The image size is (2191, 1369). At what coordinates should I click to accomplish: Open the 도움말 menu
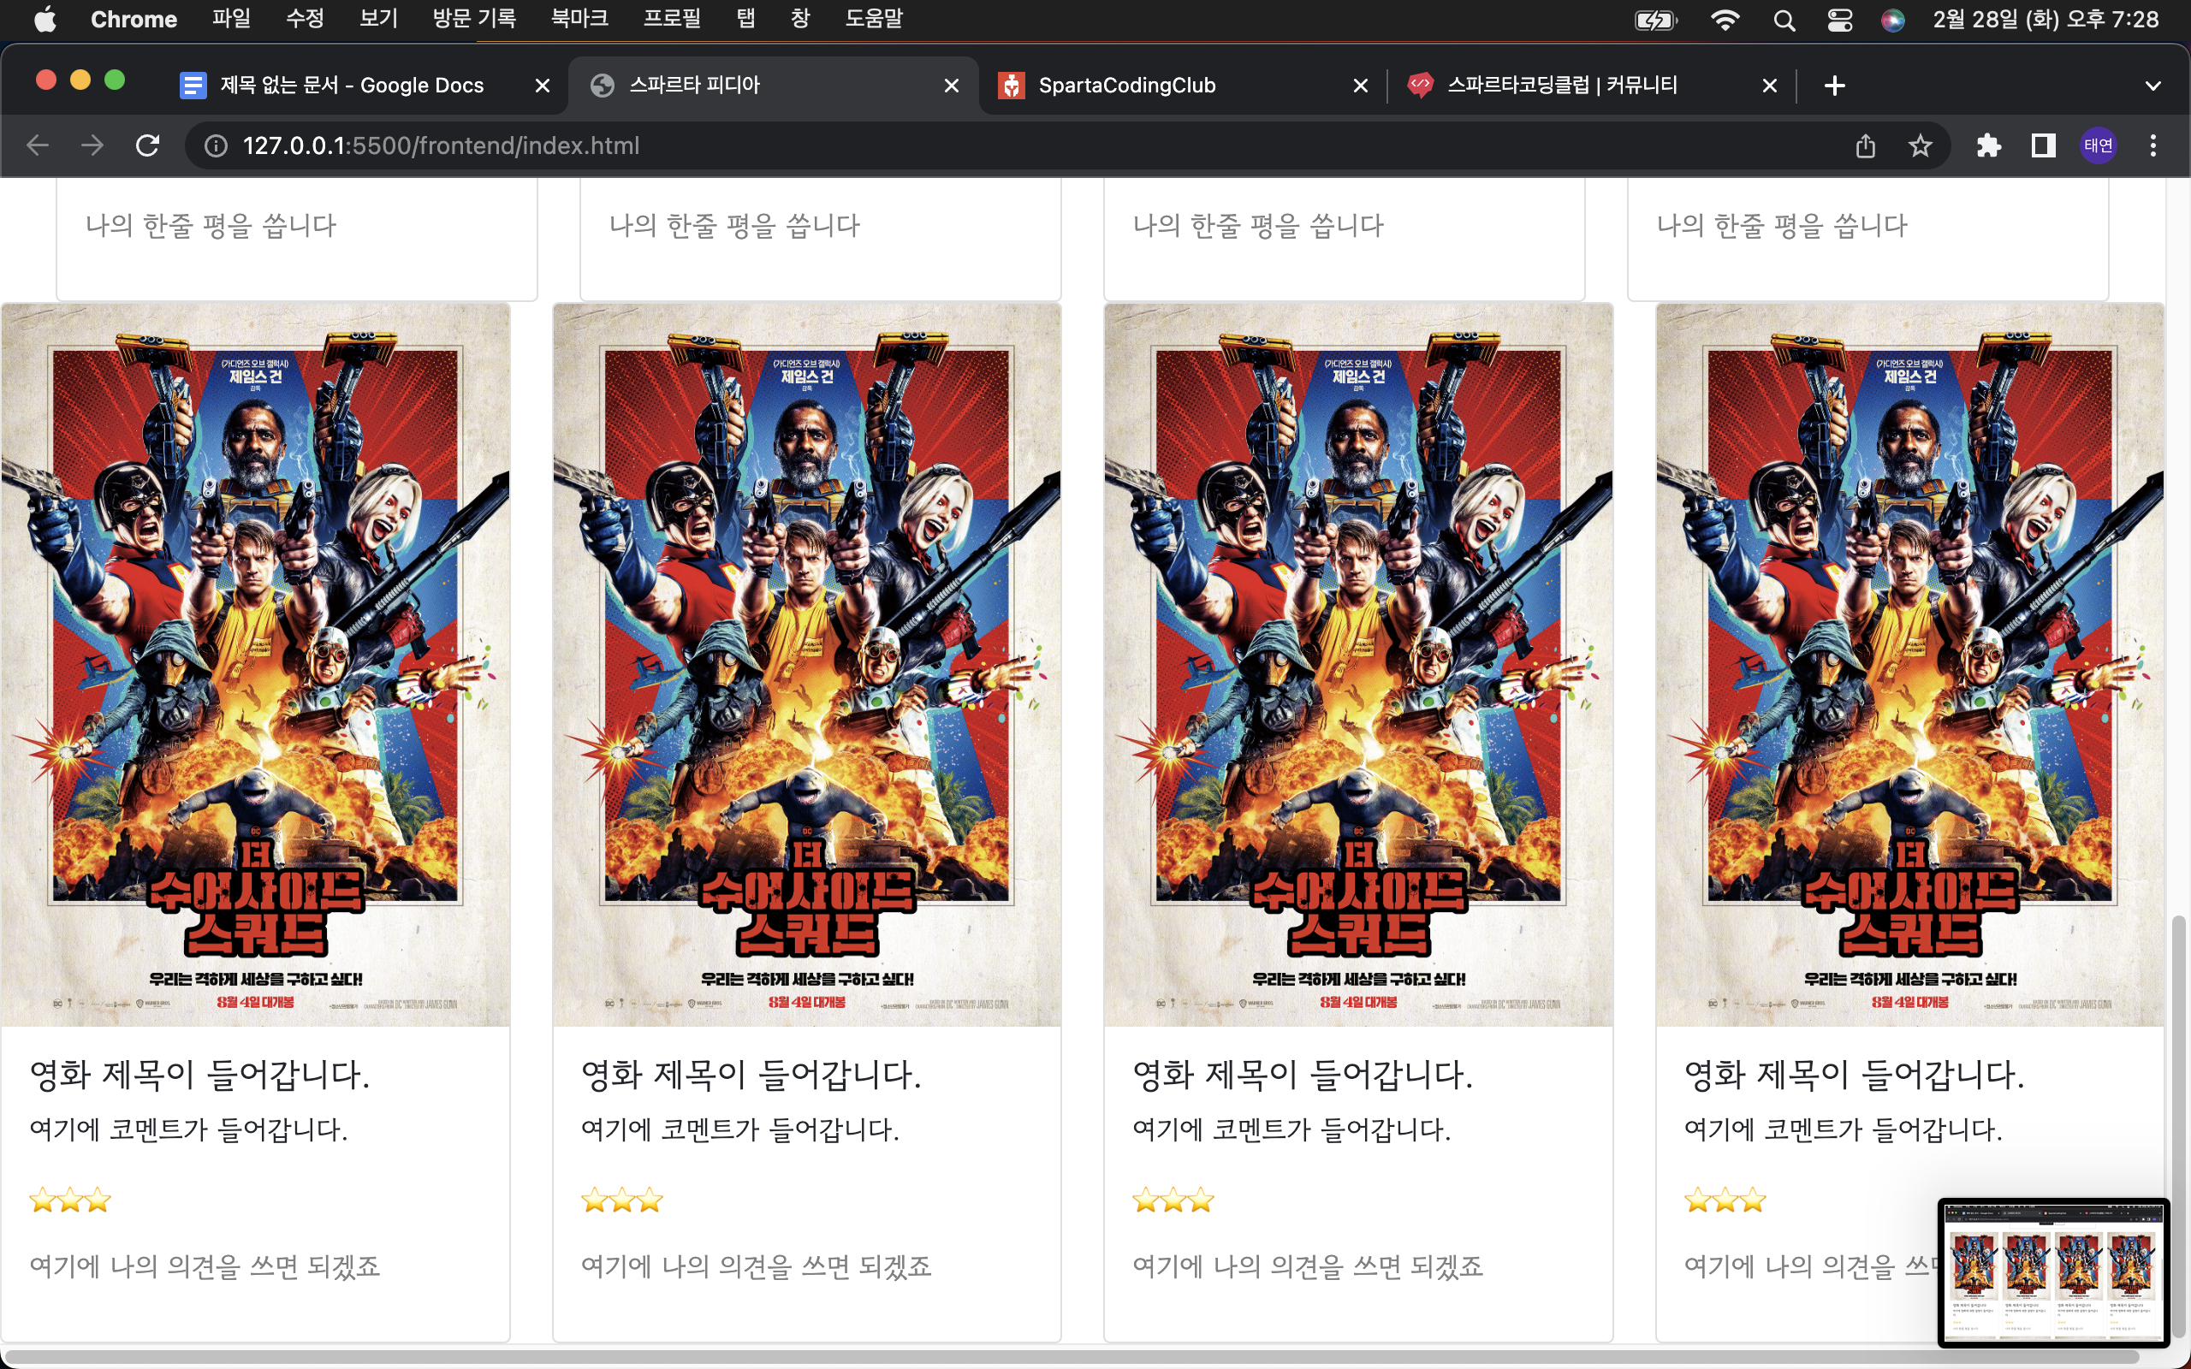point(874,19)
